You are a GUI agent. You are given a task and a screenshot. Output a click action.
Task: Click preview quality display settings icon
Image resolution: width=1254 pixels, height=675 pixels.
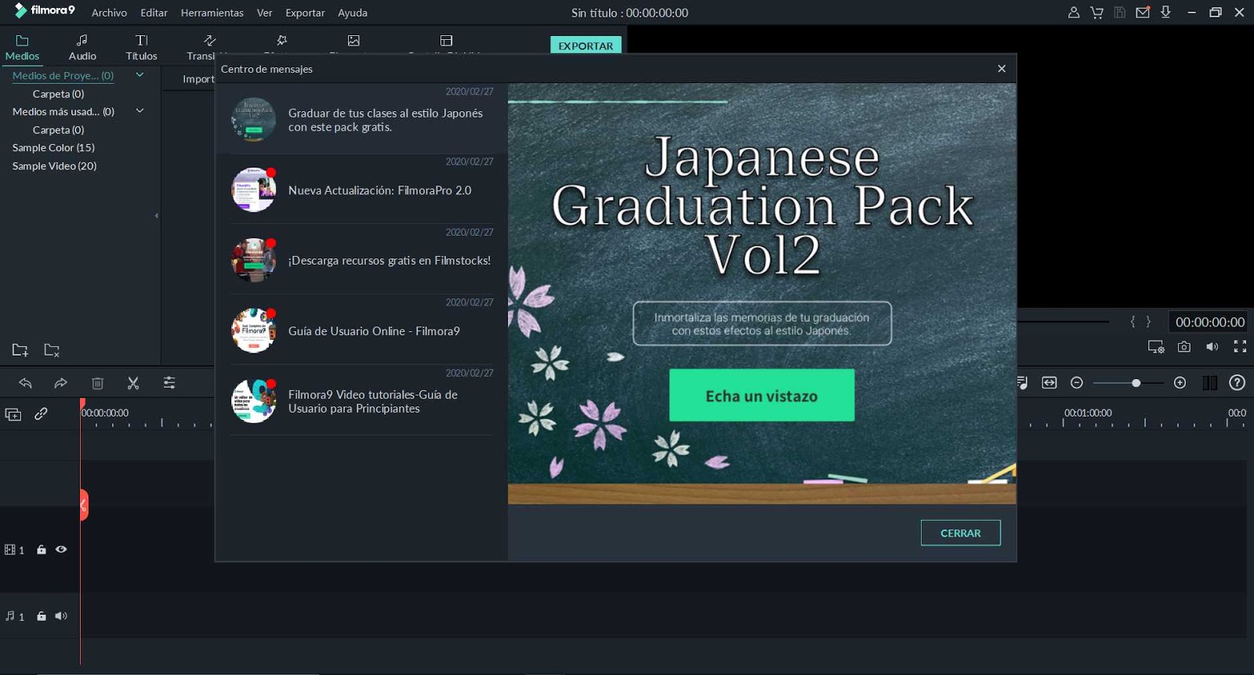[x=1156, y=346]
